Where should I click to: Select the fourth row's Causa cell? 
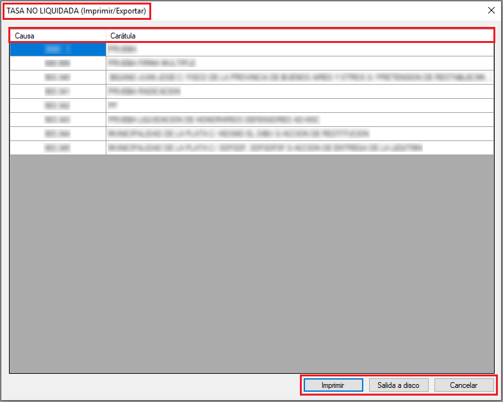pos(57,91)
